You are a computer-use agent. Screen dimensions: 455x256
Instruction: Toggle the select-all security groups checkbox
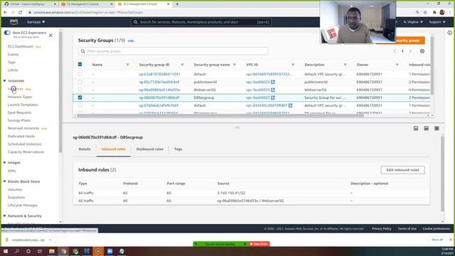[x=80, y=65]
